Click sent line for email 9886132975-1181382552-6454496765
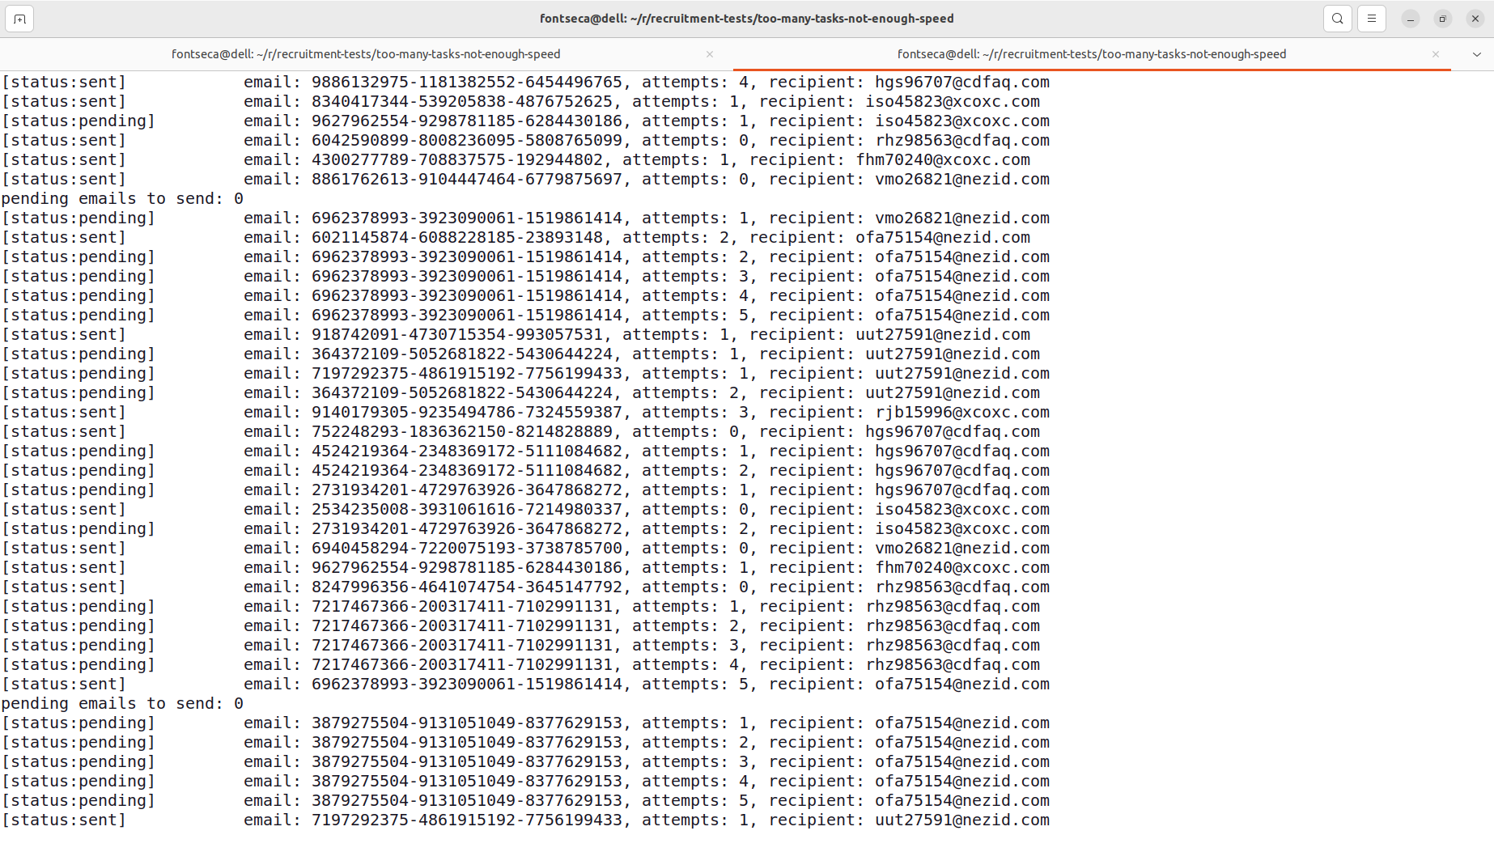This screenshot has width=1494, height=852. 525,83
